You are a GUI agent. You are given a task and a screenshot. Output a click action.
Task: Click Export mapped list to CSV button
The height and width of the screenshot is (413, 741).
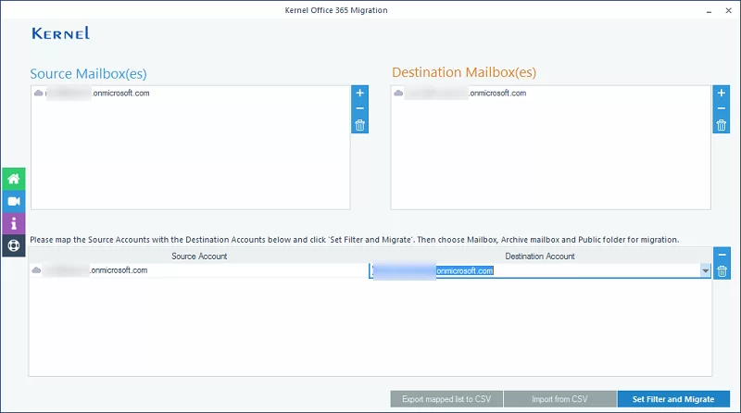click(x=446, y=399)
